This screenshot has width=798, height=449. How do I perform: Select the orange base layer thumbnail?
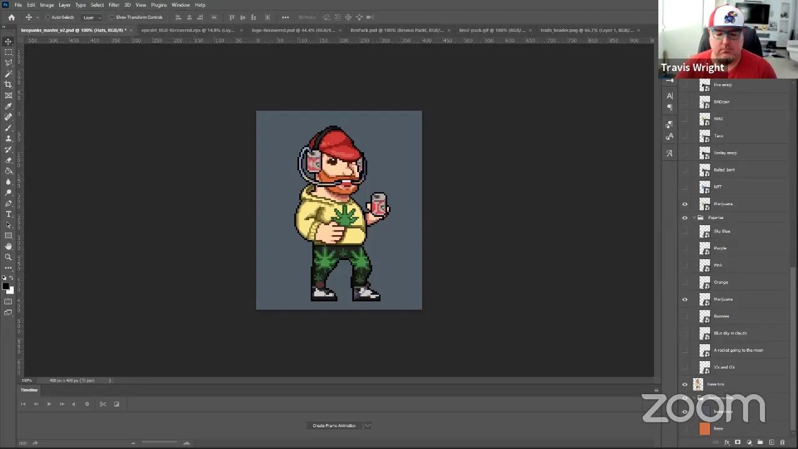pyautogui.click(x=704, y=428)
